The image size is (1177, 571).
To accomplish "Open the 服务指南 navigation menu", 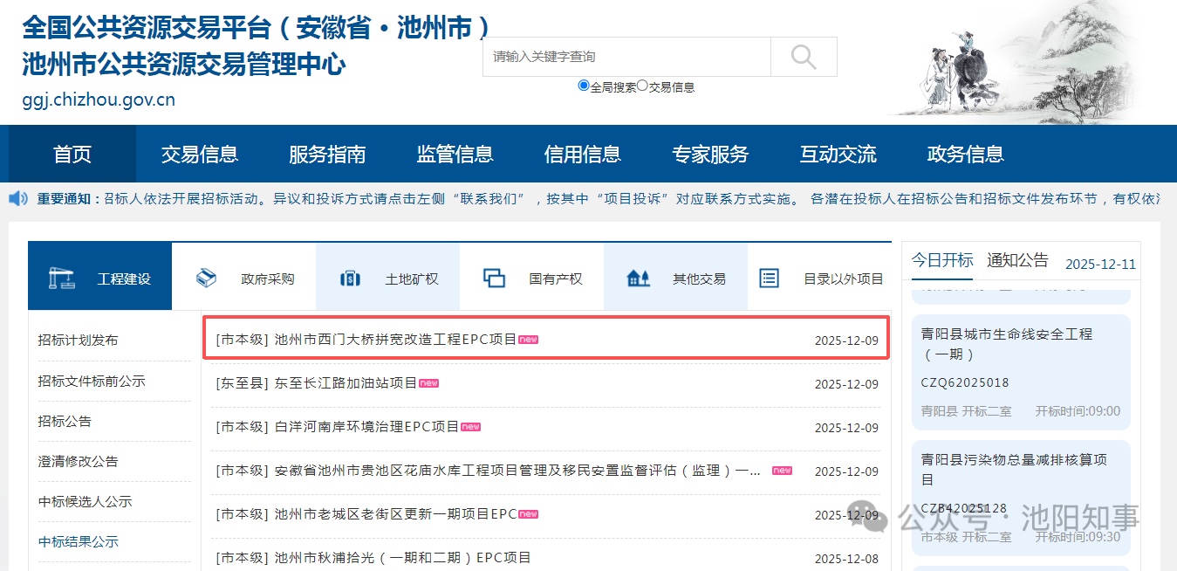I will (327, 155).
